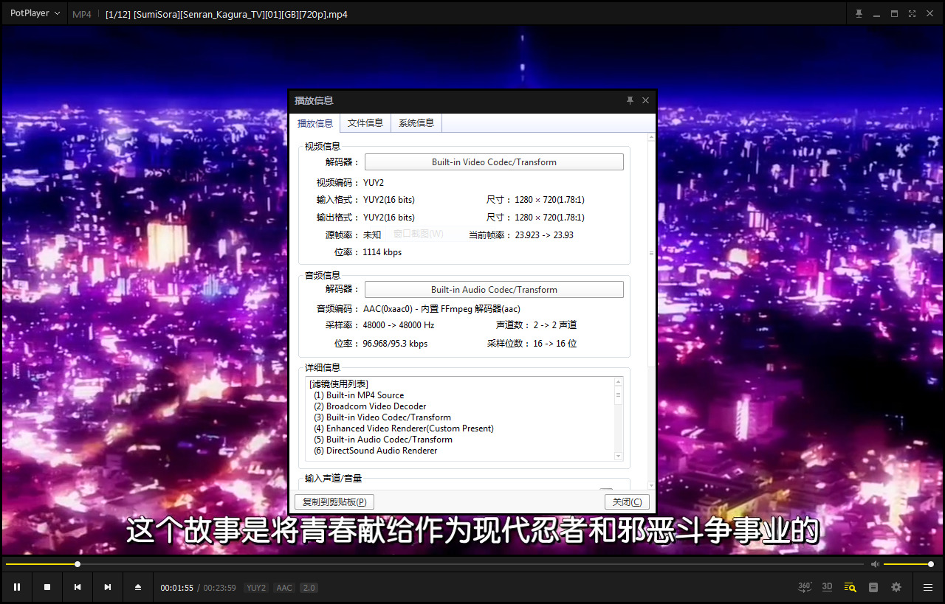This screenshot has width=945, height=604.
Task: Adjust the volume slider
Action: pos(908,564)
